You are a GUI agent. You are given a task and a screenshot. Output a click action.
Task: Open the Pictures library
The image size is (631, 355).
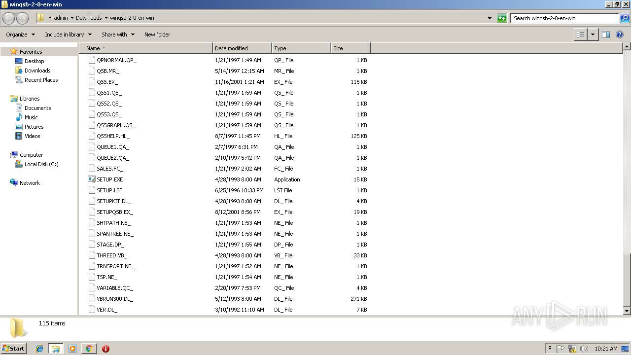34,127
